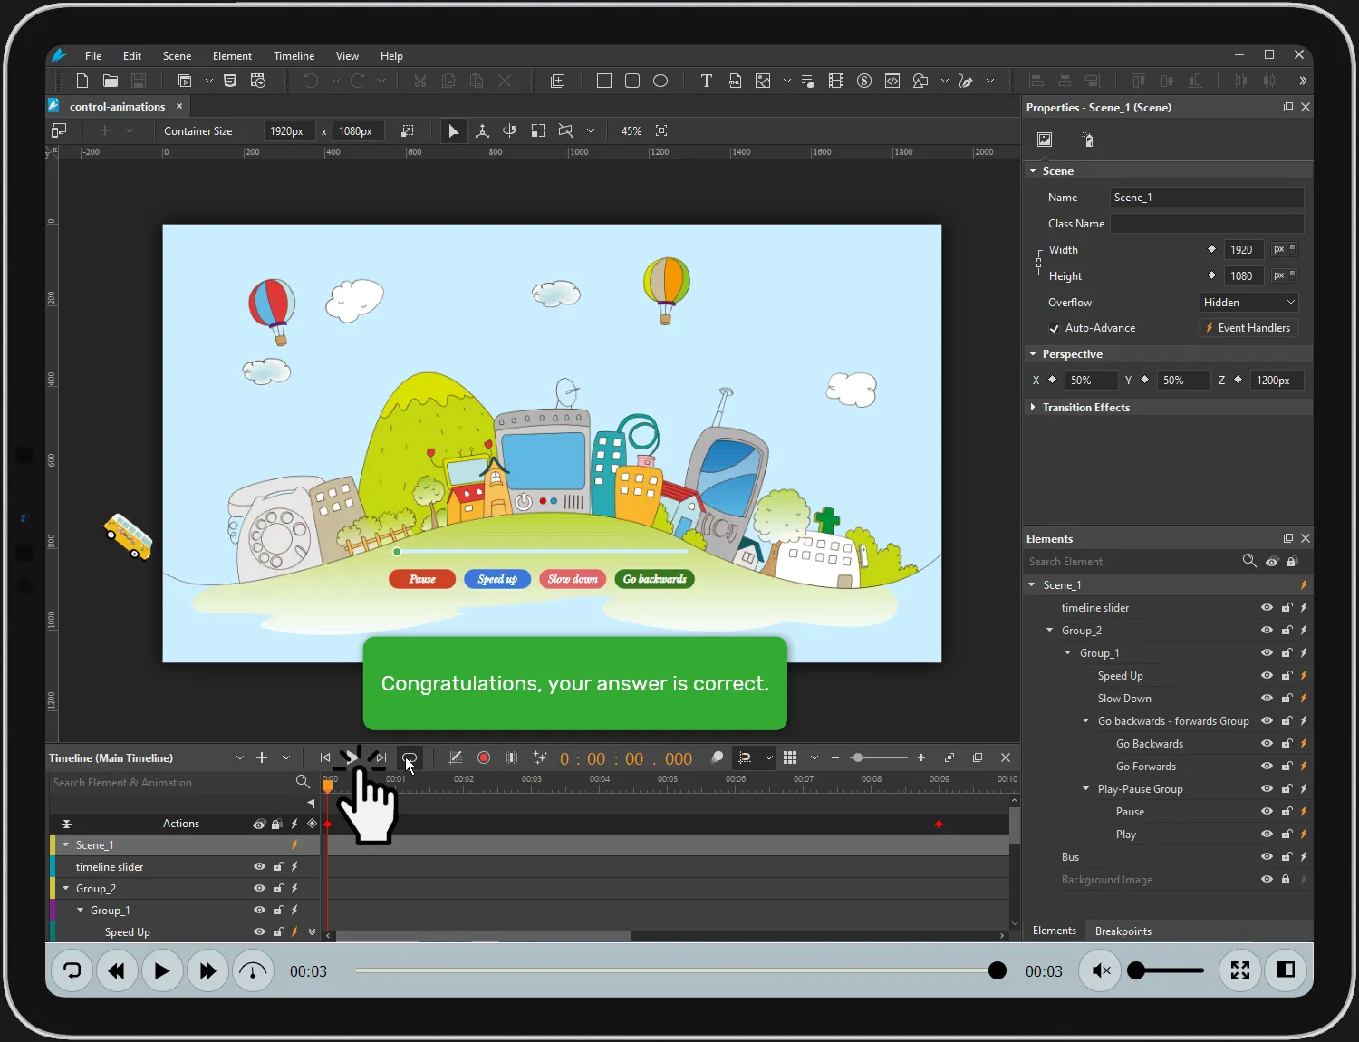Switch to the Breakpoints tab
Viewport: 1359px width, 1042px height.
click(1123, 931)
